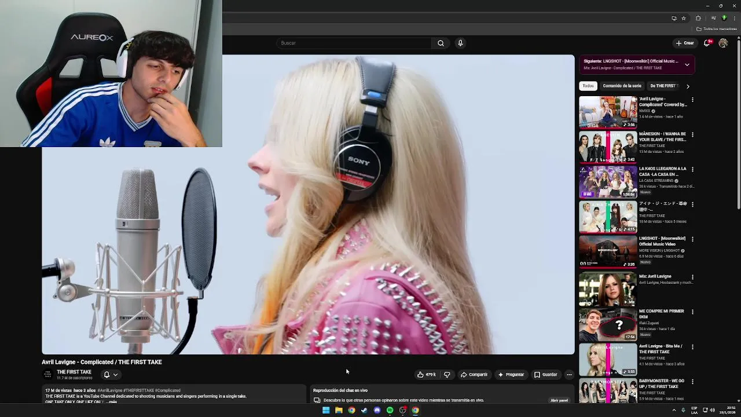Viewport: 741px width, 417px height.
Task: Click the #THEFIRSTTAKE hashtag
Action: [139, 390]
